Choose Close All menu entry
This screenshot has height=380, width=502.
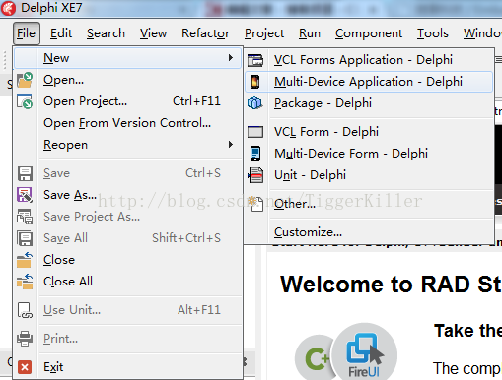click(x=128, y=282)
